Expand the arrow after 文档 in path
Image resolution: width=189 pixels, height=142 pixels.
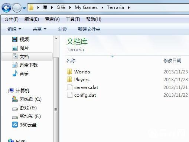(x=70, y=8)
